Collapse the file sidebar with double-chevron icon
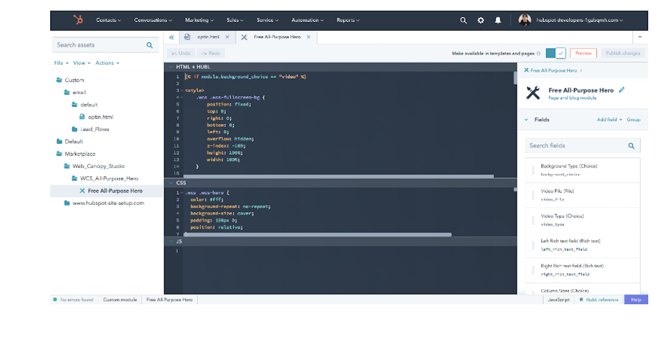 (171, 37)
